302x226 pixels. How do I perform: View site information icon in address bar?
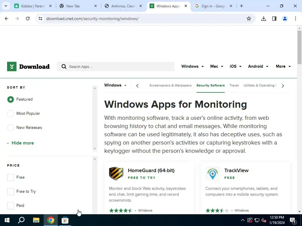[40, 19]
